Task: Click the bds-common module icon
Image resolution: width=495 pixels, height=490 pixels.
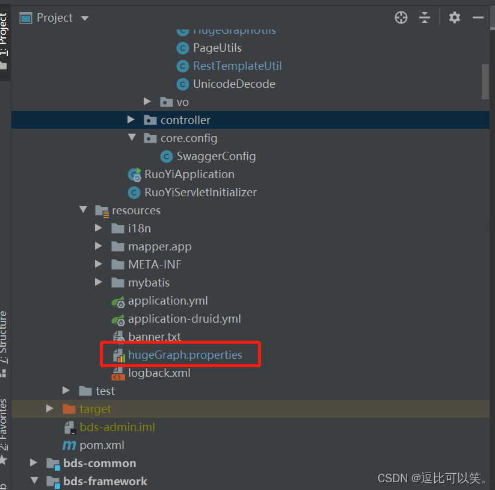Action: (53, 464)
